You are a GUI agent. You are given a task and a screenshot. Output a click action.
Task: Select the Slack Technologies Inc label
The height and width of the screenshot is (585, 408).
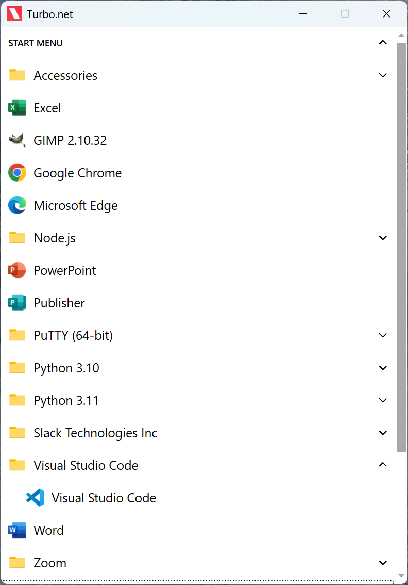click(x=95, y=433)
